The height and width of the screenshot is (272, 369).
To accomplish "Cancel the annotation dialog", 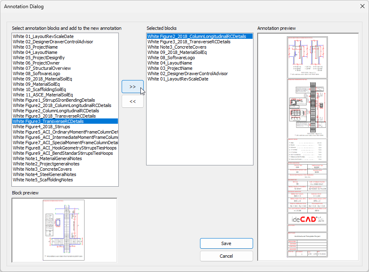I will pyautogui.click(x=226, y=256).
